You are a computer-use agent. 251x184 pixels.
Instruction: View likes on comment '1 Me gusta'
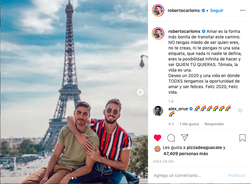[189, 124]
